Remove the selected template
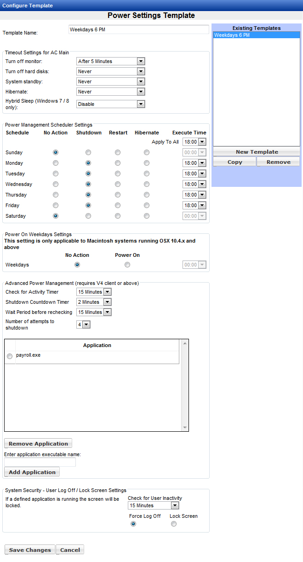The width and height of the screenshot is (303, 562). [278, 162]
